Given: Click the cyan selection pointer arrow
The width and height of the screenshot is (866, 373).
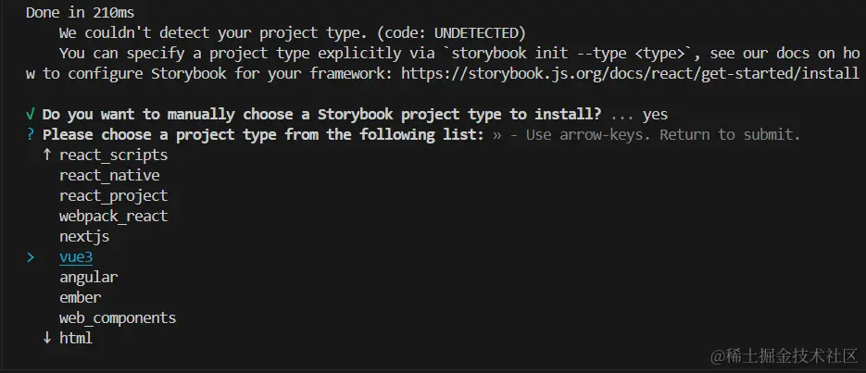Looking at the screenshot, I should (31, 257).
